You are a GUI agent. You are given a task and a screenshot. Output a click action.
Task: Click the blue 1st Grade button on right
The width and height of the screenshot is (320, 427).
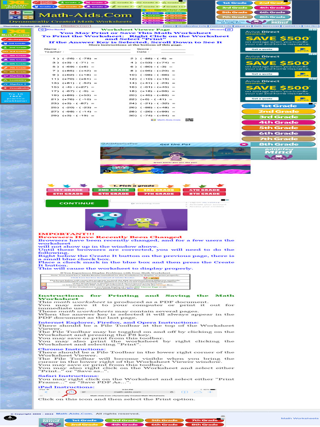[x=278, y=106]
